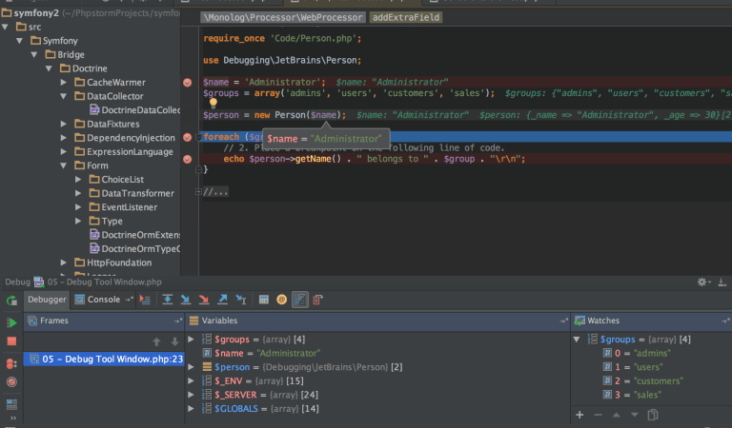The image size is (732, 428).
Task: Select the Debug Tool Window.php:23 frame
Action: click(x=104, y=359)
